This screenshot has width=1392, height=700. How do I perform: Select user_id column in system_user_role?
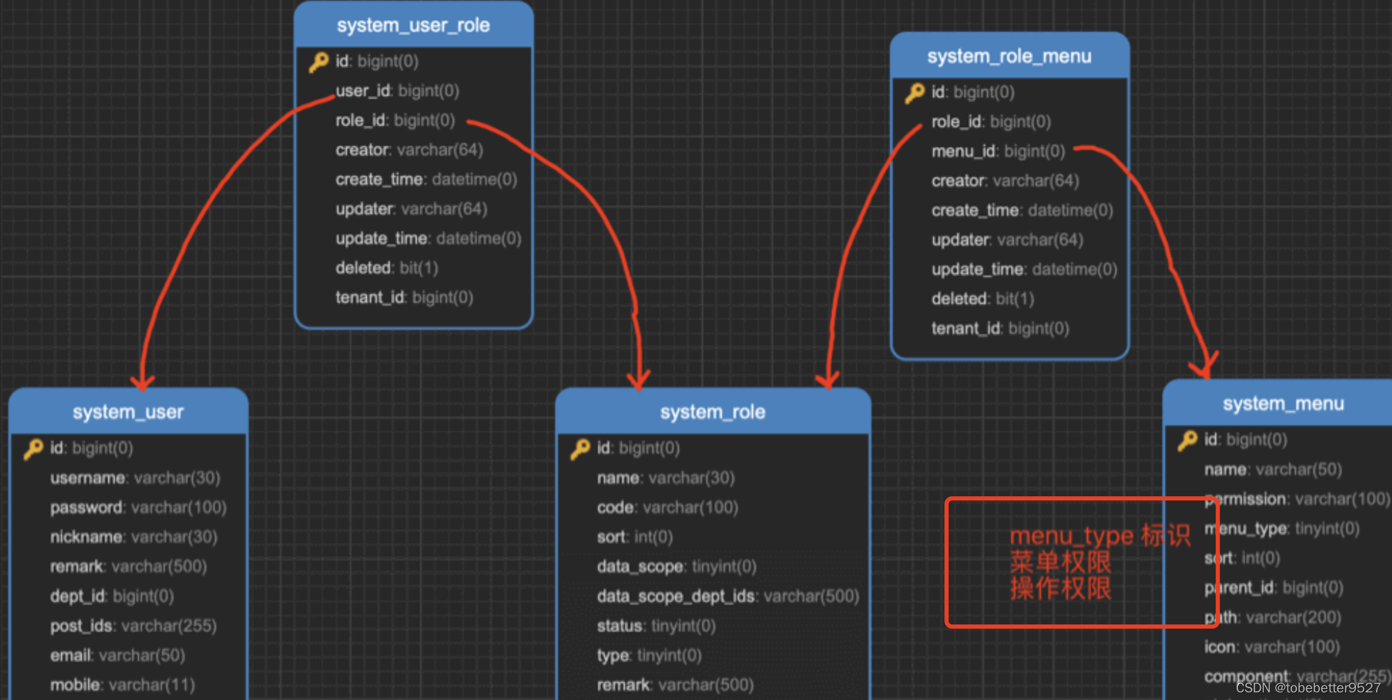click(397, 91)
